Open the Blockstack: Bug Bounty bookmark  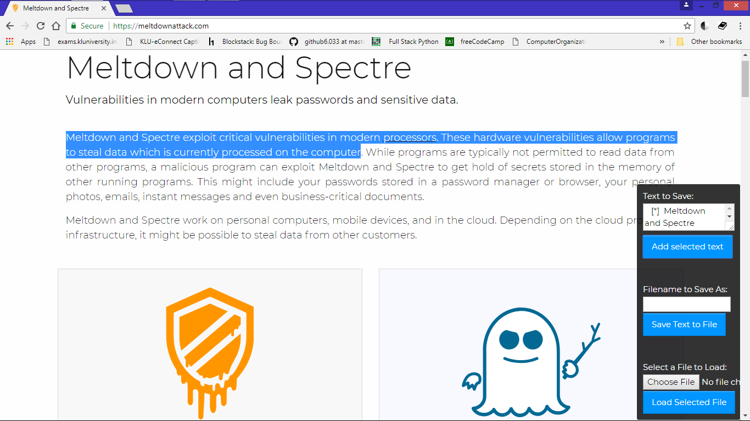tap(245, 41)
